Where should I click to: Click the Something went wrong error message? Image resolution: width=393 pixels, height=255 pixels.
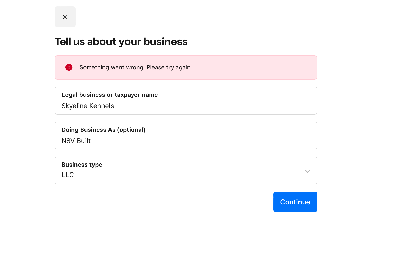[136, 67]
